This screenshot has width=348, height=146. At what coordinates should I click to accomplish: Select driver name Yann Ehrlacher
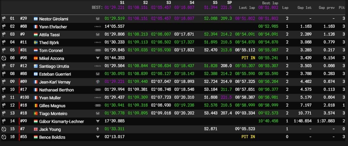(53, 27)
